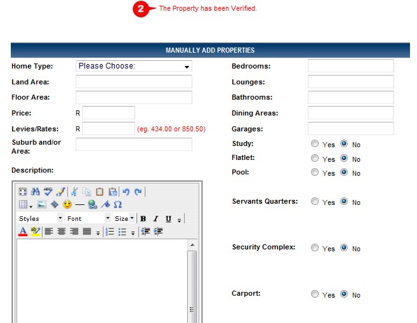The height and width of the screenshot is (323, 417).
Task: Select Yes for Pool
Action: (x=315, y=172)
